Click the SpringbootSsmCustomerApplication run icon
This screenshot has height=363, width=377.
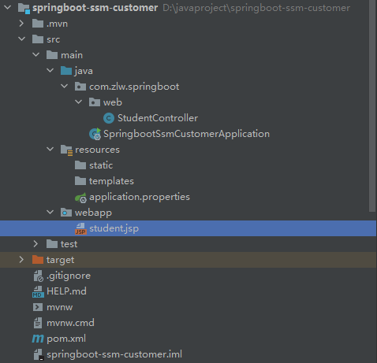point(95,134)
